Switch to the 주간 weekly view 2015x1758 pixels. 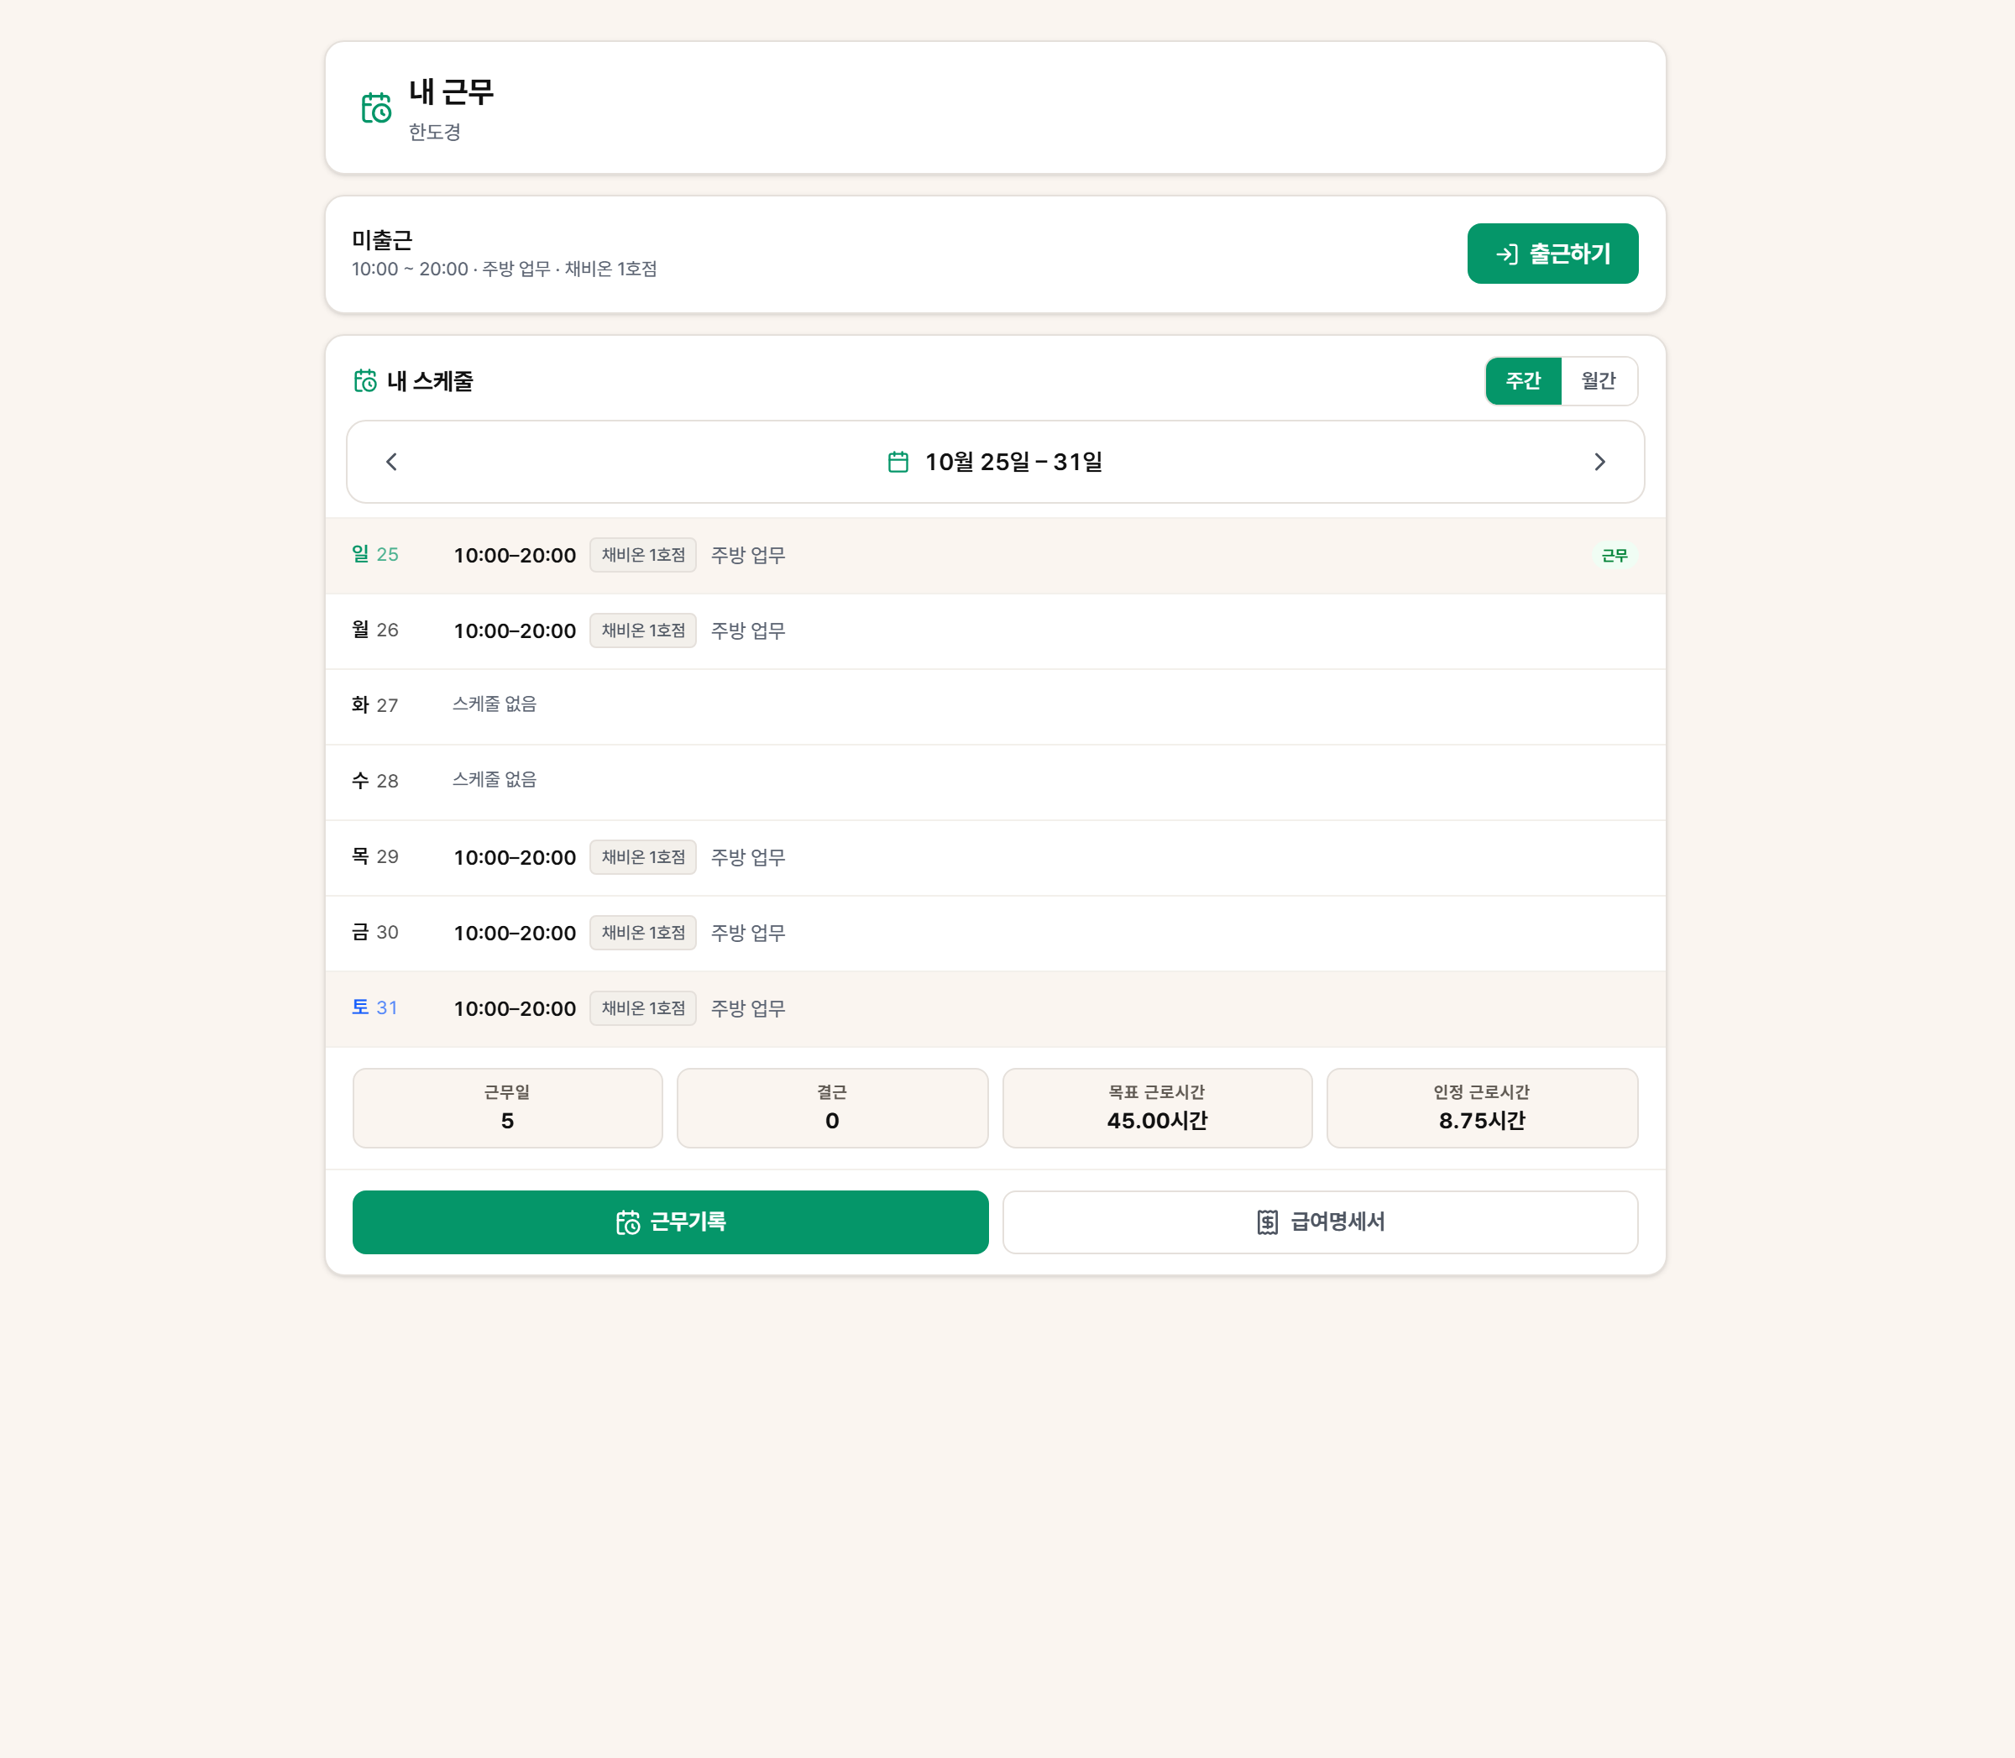pyautogui.click(x=1522, y=380)
